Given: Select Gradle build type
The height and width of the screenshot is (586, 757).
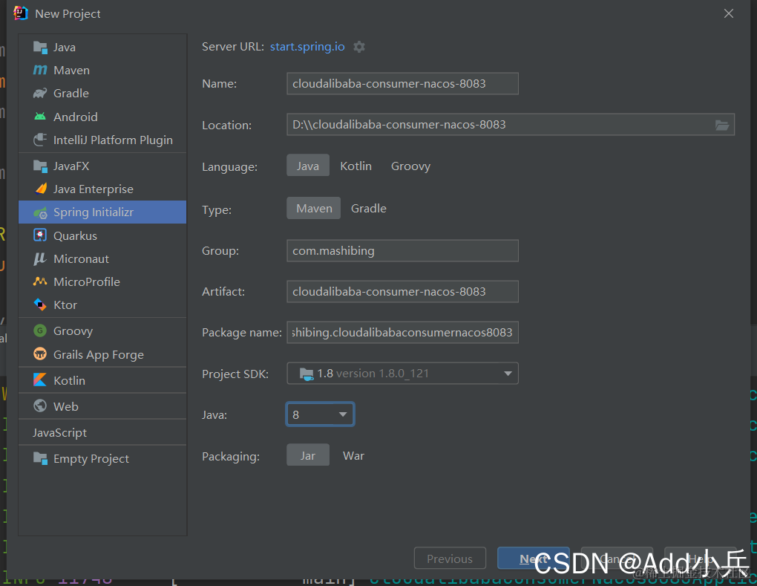Looking at the screenshot, I should [368, 208].
